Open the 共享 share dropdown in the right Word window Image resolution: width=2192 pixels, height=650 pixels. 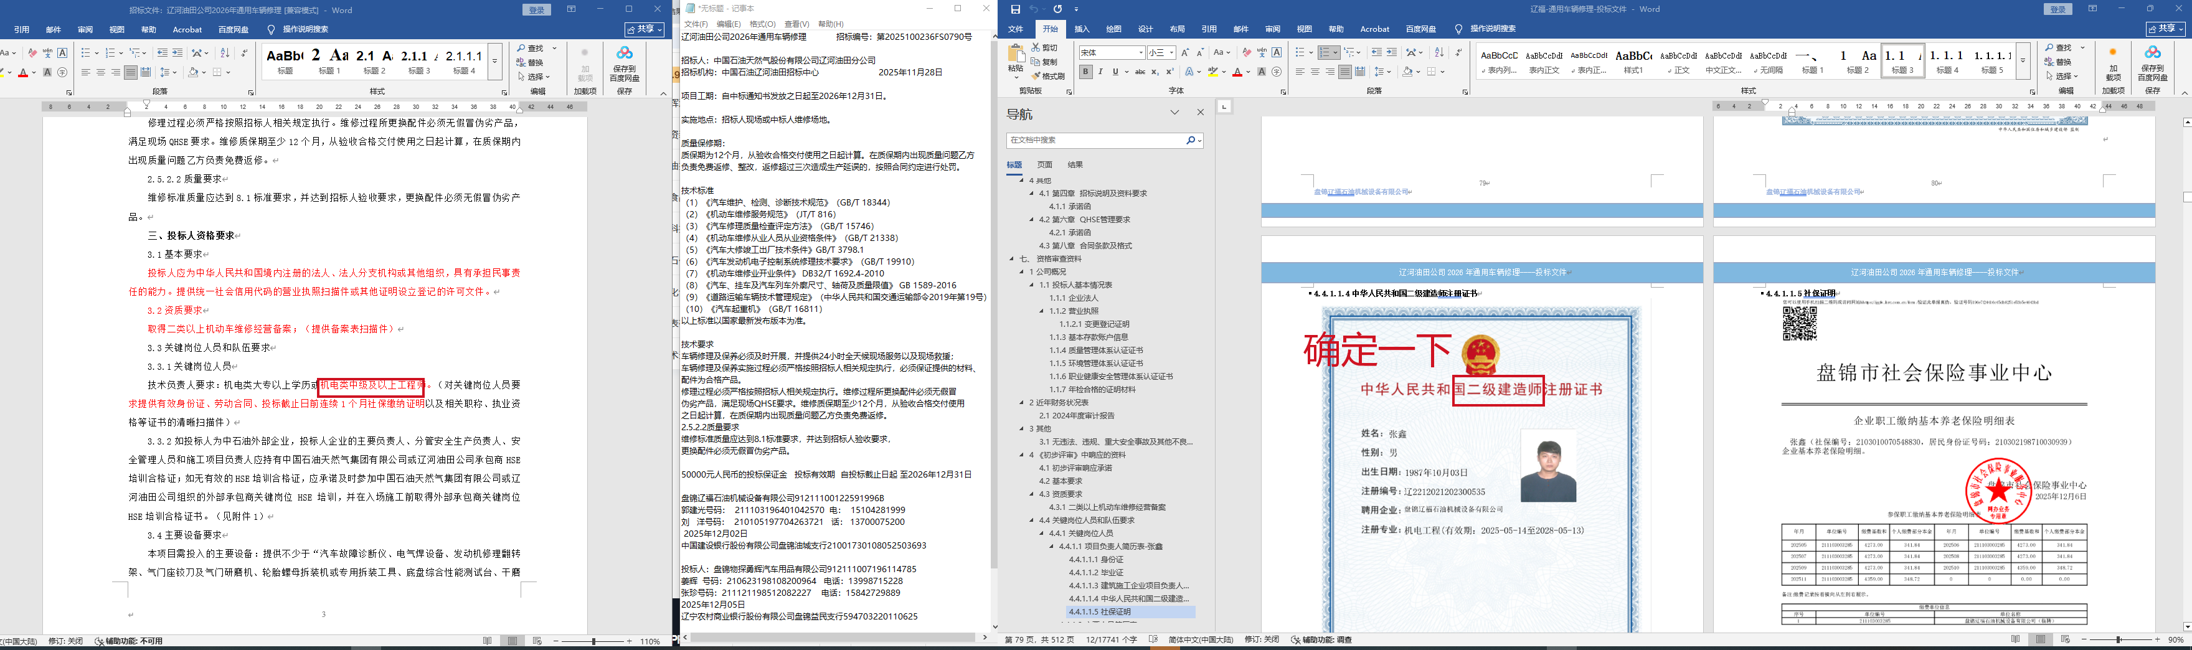click(2166, 29)
